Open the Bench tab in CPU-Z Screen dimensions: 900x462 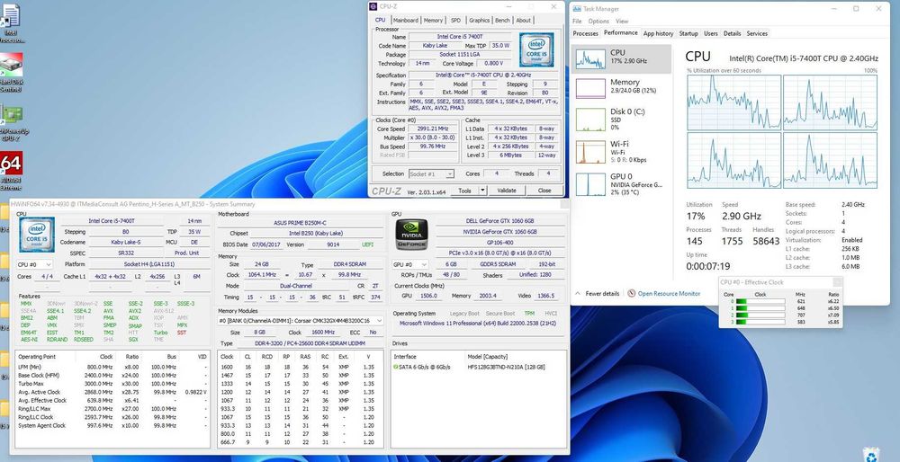502,20
